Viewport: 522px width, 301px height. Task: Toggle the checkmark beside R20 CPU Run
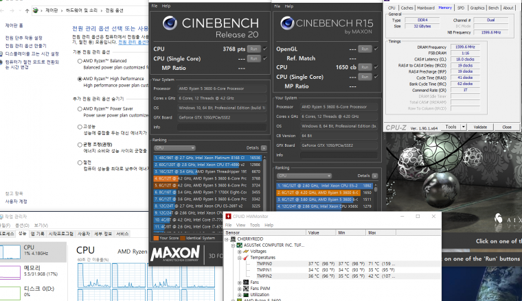(x=265, y=49)
